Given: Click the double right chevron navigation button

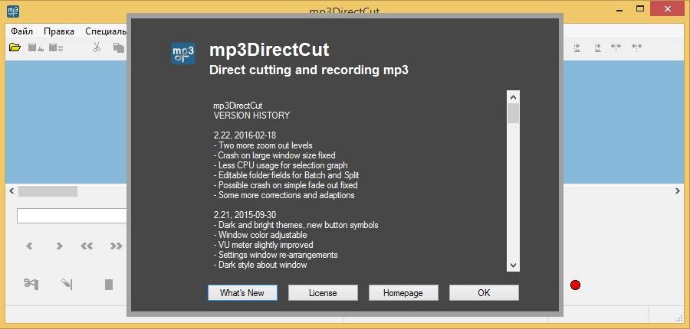Looking at the screenshot, I should [x=117, y=246].
